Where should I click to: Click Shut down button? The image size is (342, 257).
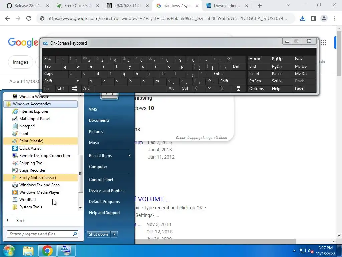99,234
